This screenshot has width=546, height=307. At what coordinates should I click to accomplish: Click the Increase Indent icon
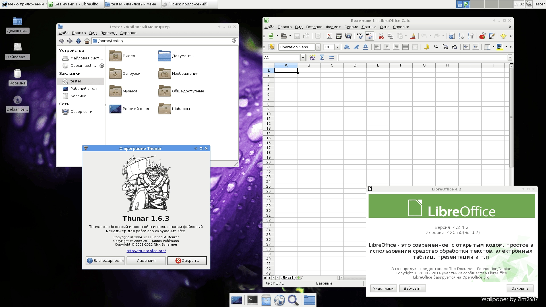[475, 47]
